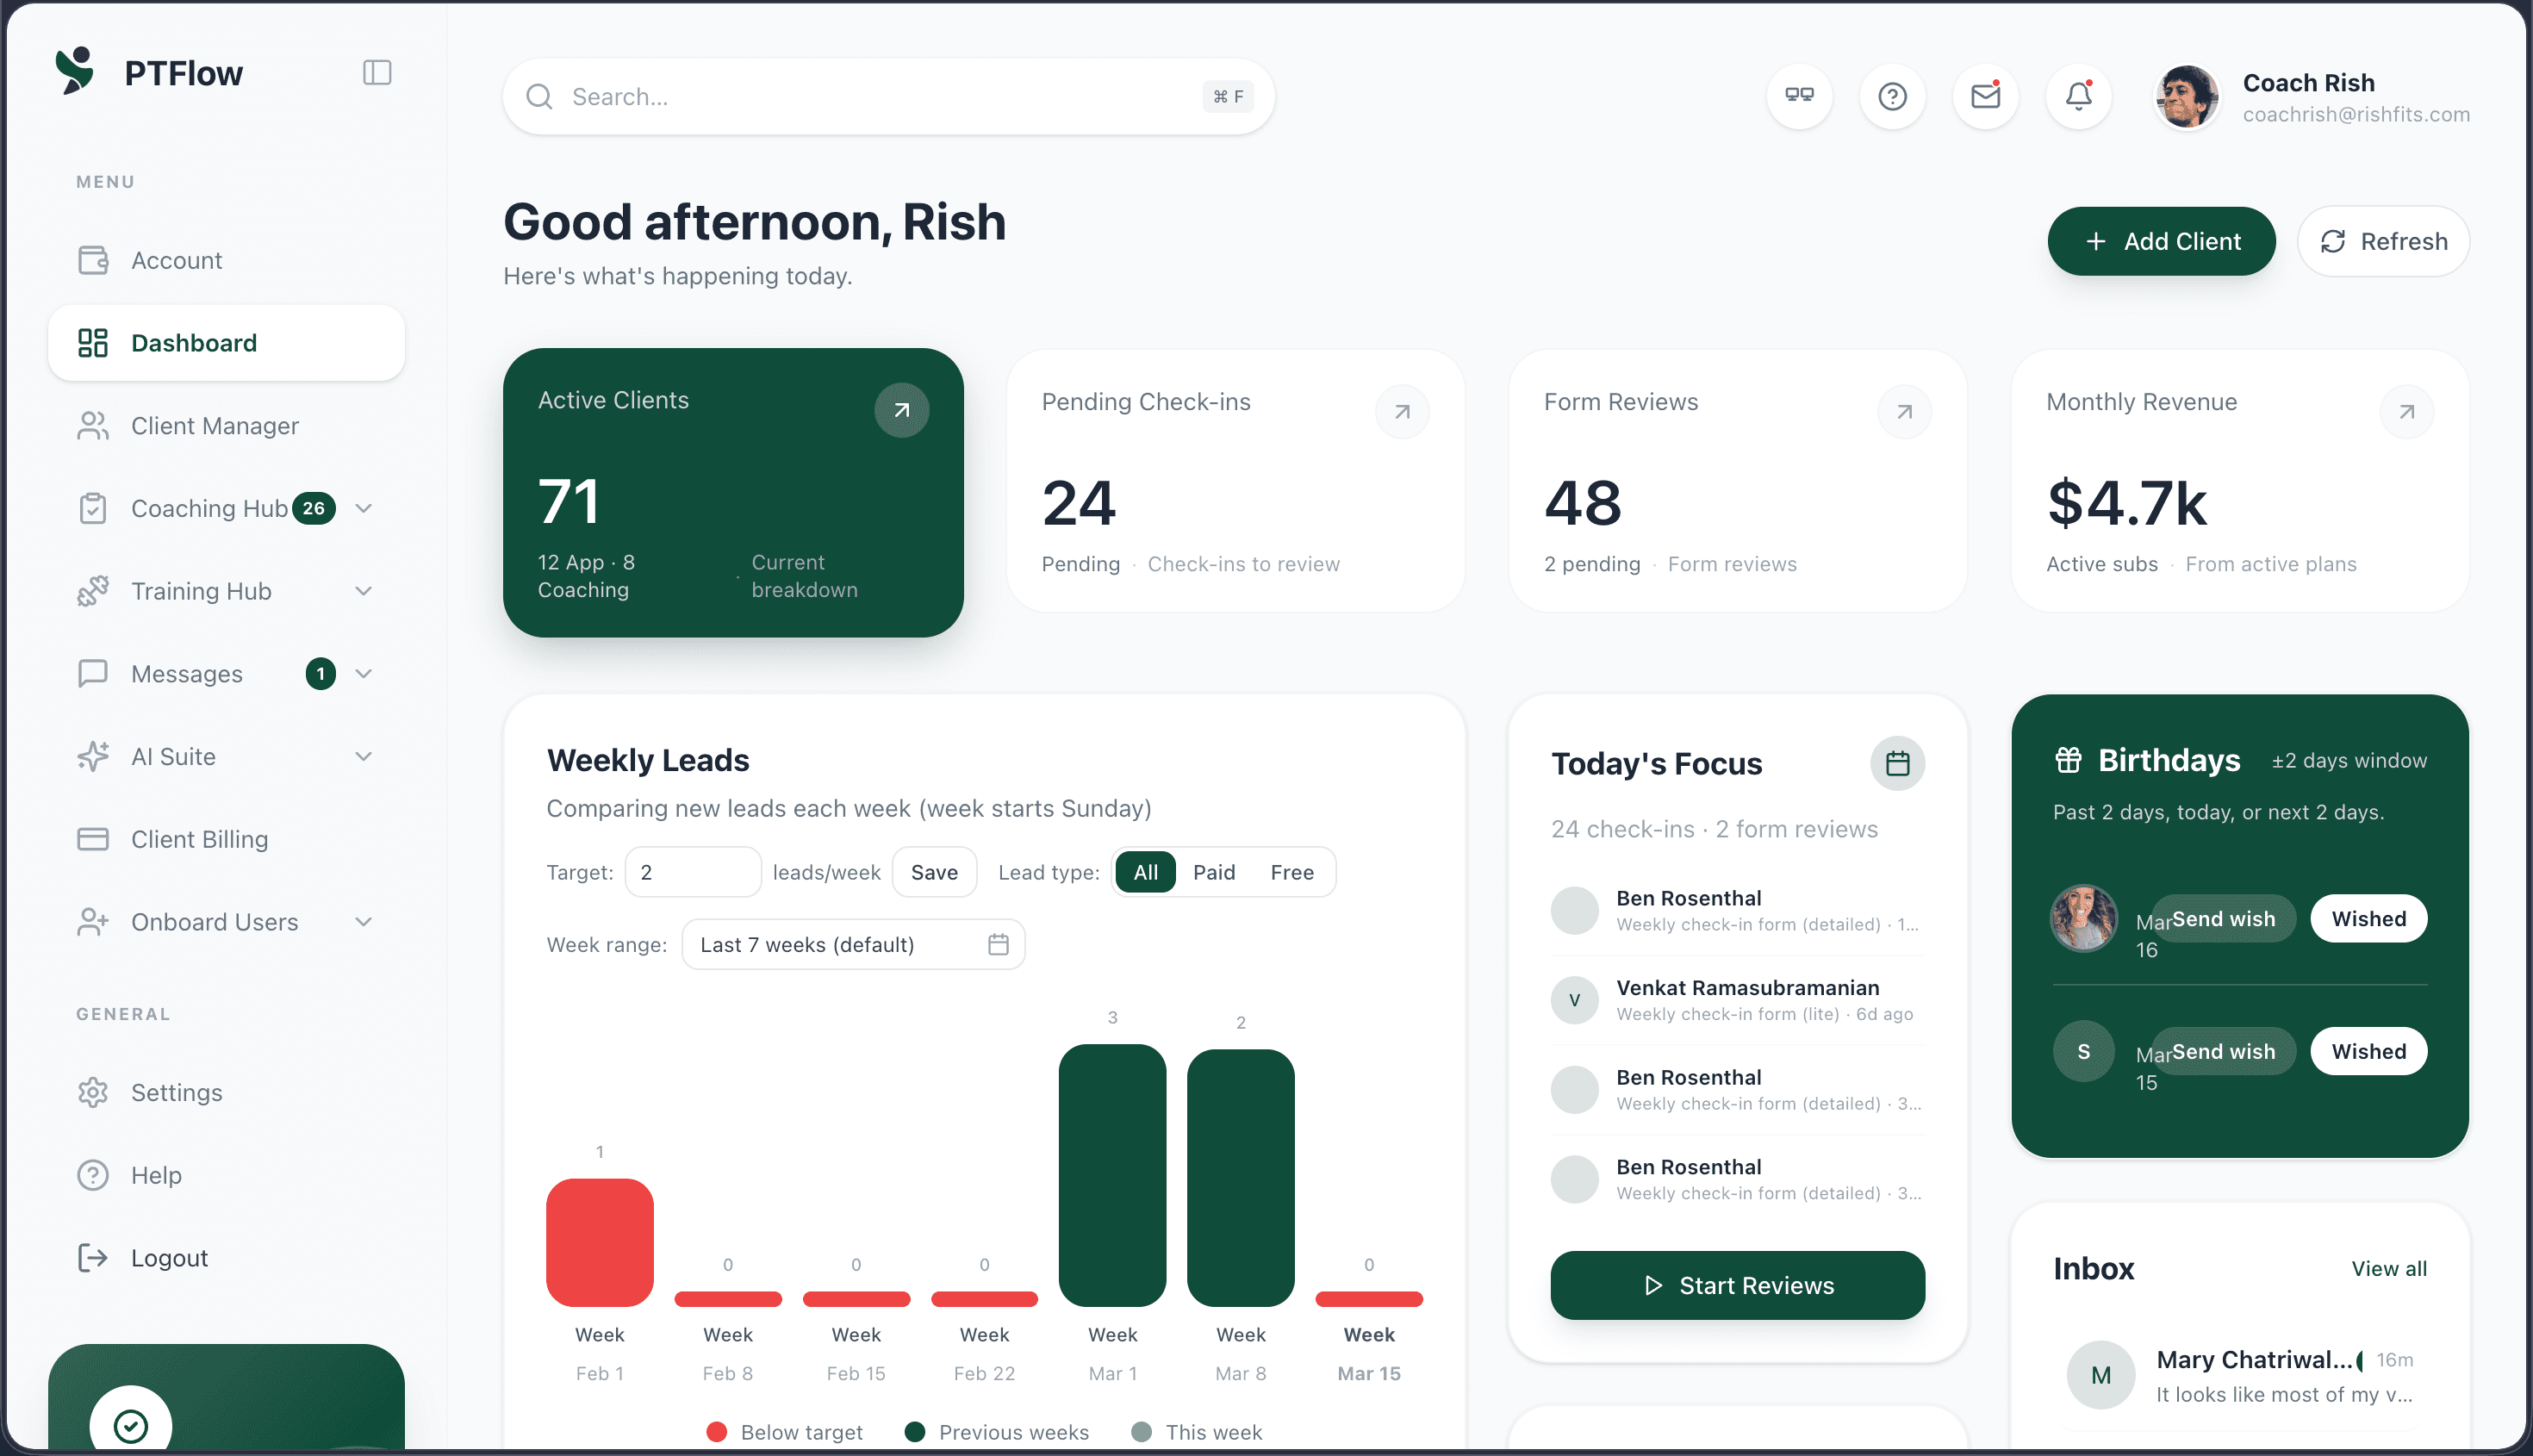Send wish for Mar 16 birthday

click(2223, 918)
